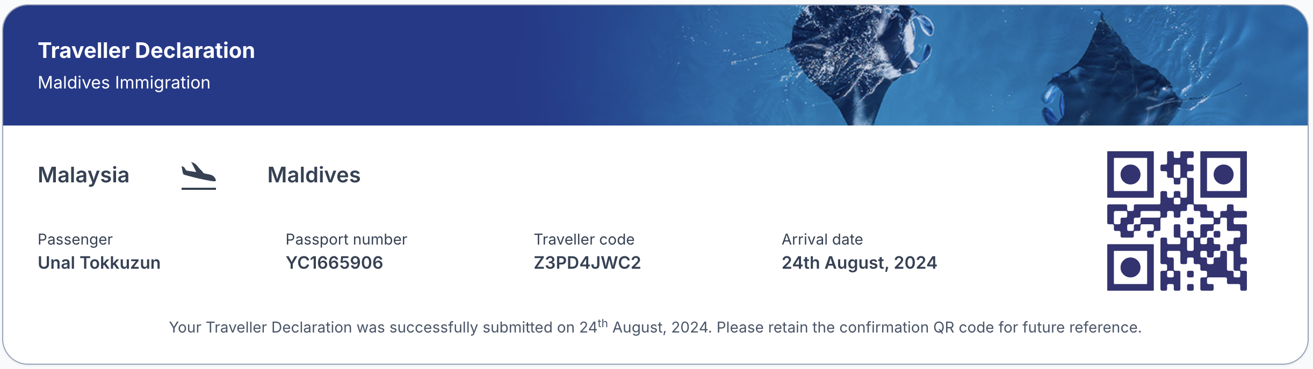The image size is (1313, 369).
Task: Click the QR code top-right finder square
Action: (1223, 174)
